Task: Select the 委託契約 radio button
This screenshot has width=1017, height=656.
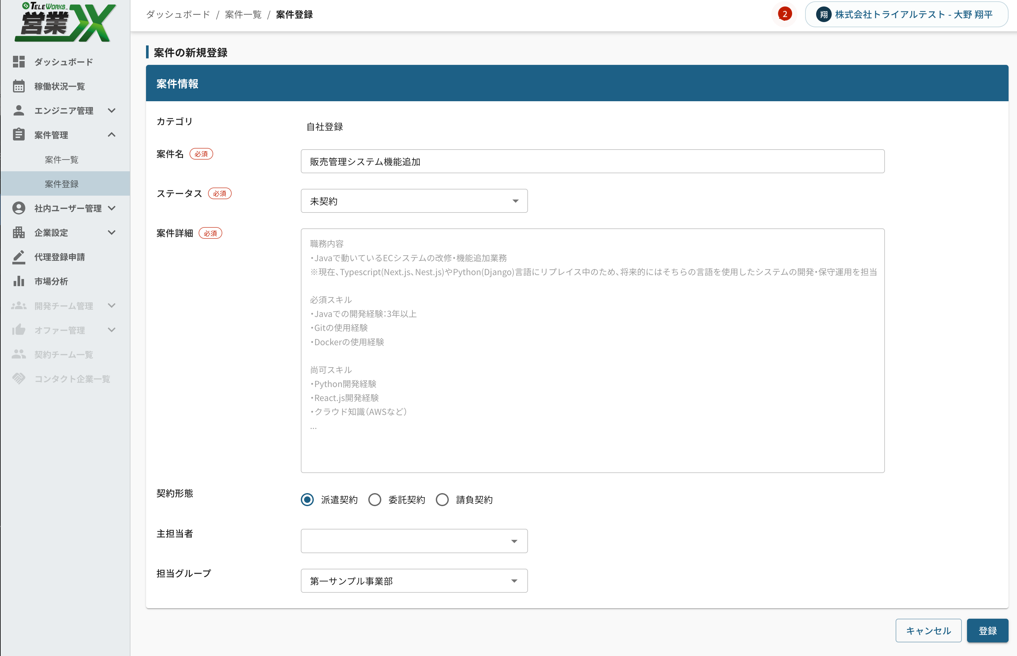Action: (x=374, y=500)
